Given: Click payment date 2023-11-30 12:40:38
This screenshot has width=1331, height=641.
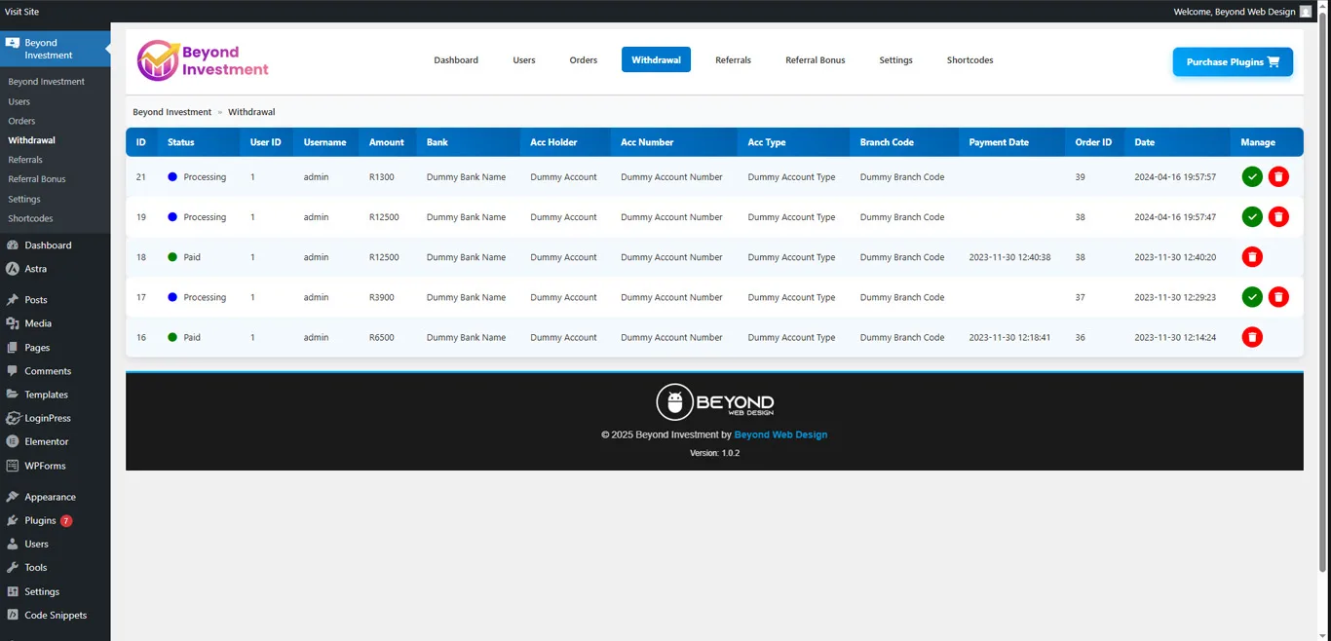Looking at the screenshot, I should point(1009,257).
